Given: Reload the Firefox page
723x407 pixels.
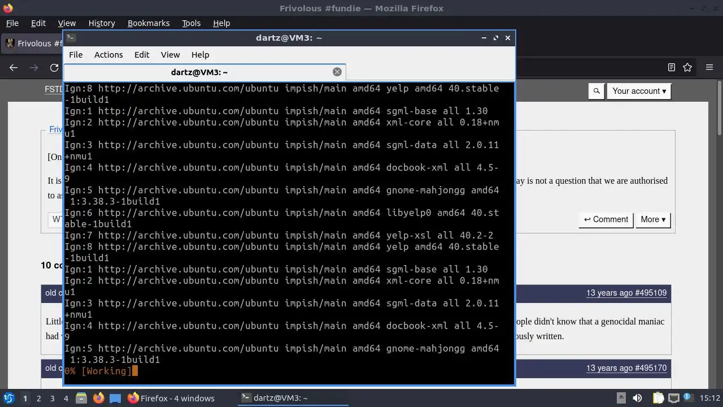Looking at the screenshot, I should tap(54, 67).
